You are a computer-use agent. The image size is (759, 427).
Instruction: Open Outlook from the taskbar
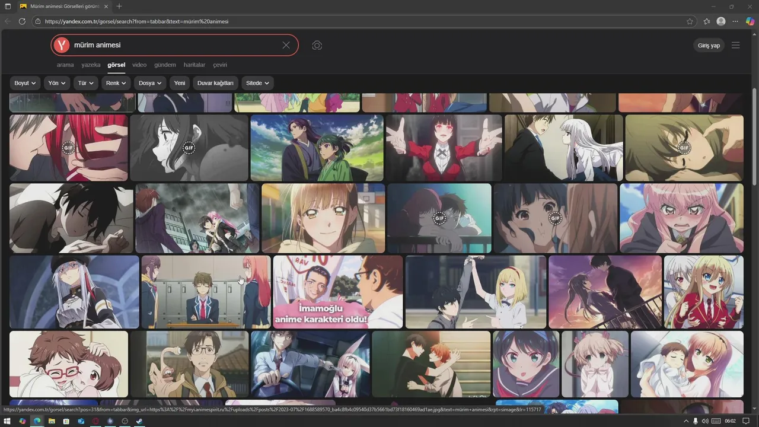(81, 421)
